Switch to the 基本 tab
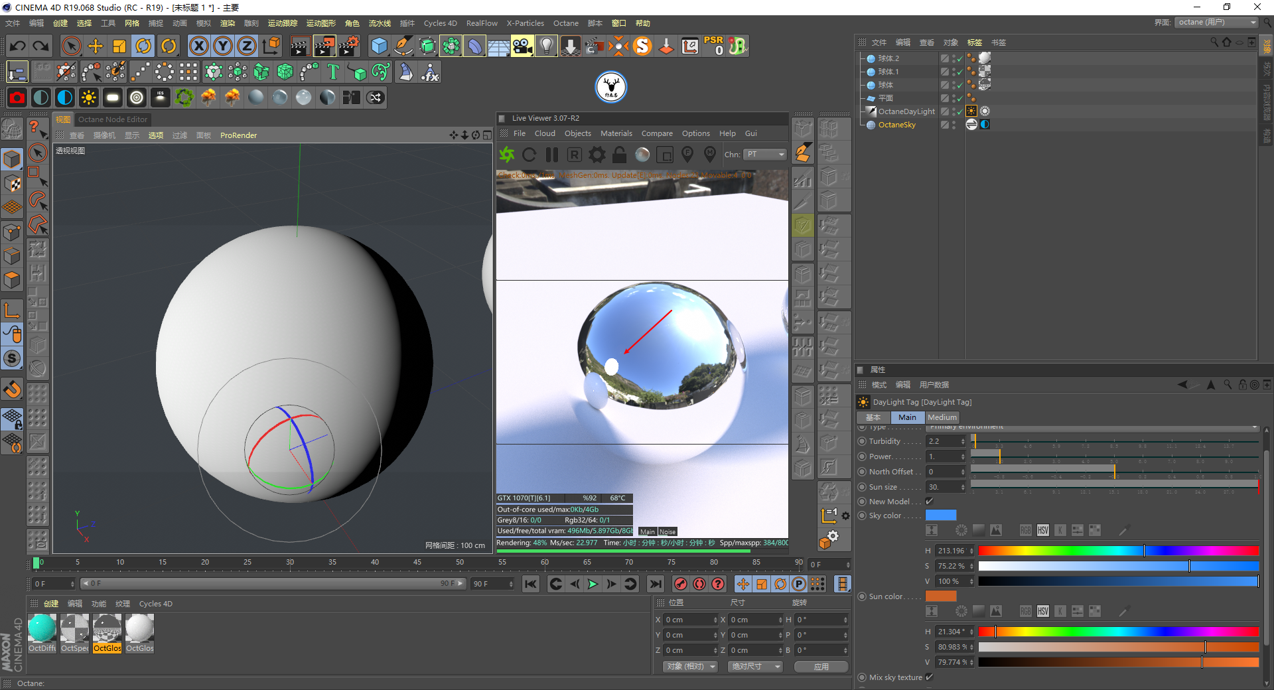 click(x=873, y=417)
